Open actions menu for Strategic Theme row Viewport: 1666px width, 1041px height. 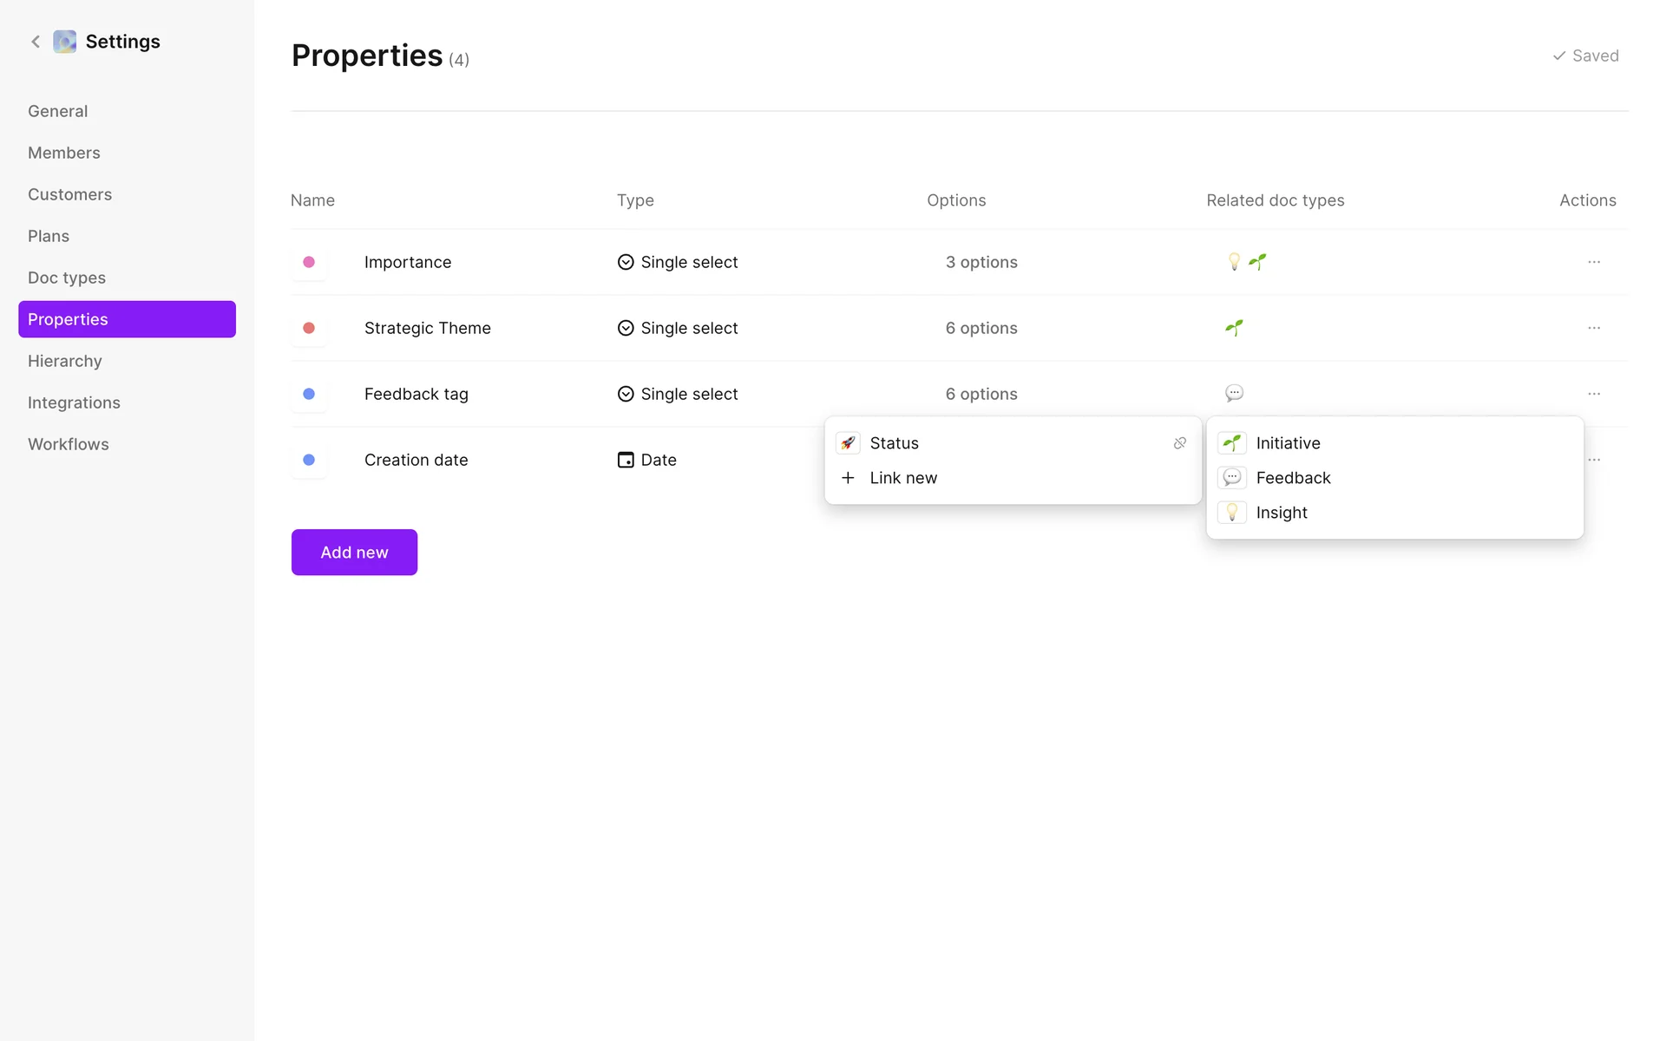[1594, 328]
